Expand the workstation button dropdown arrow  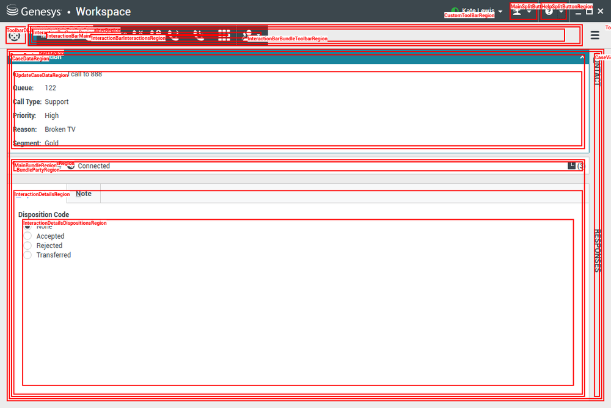click(529, 12)
